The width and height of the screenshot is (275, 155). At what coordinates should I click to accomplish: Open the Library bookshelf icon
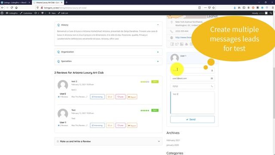(x=239, y=8)
